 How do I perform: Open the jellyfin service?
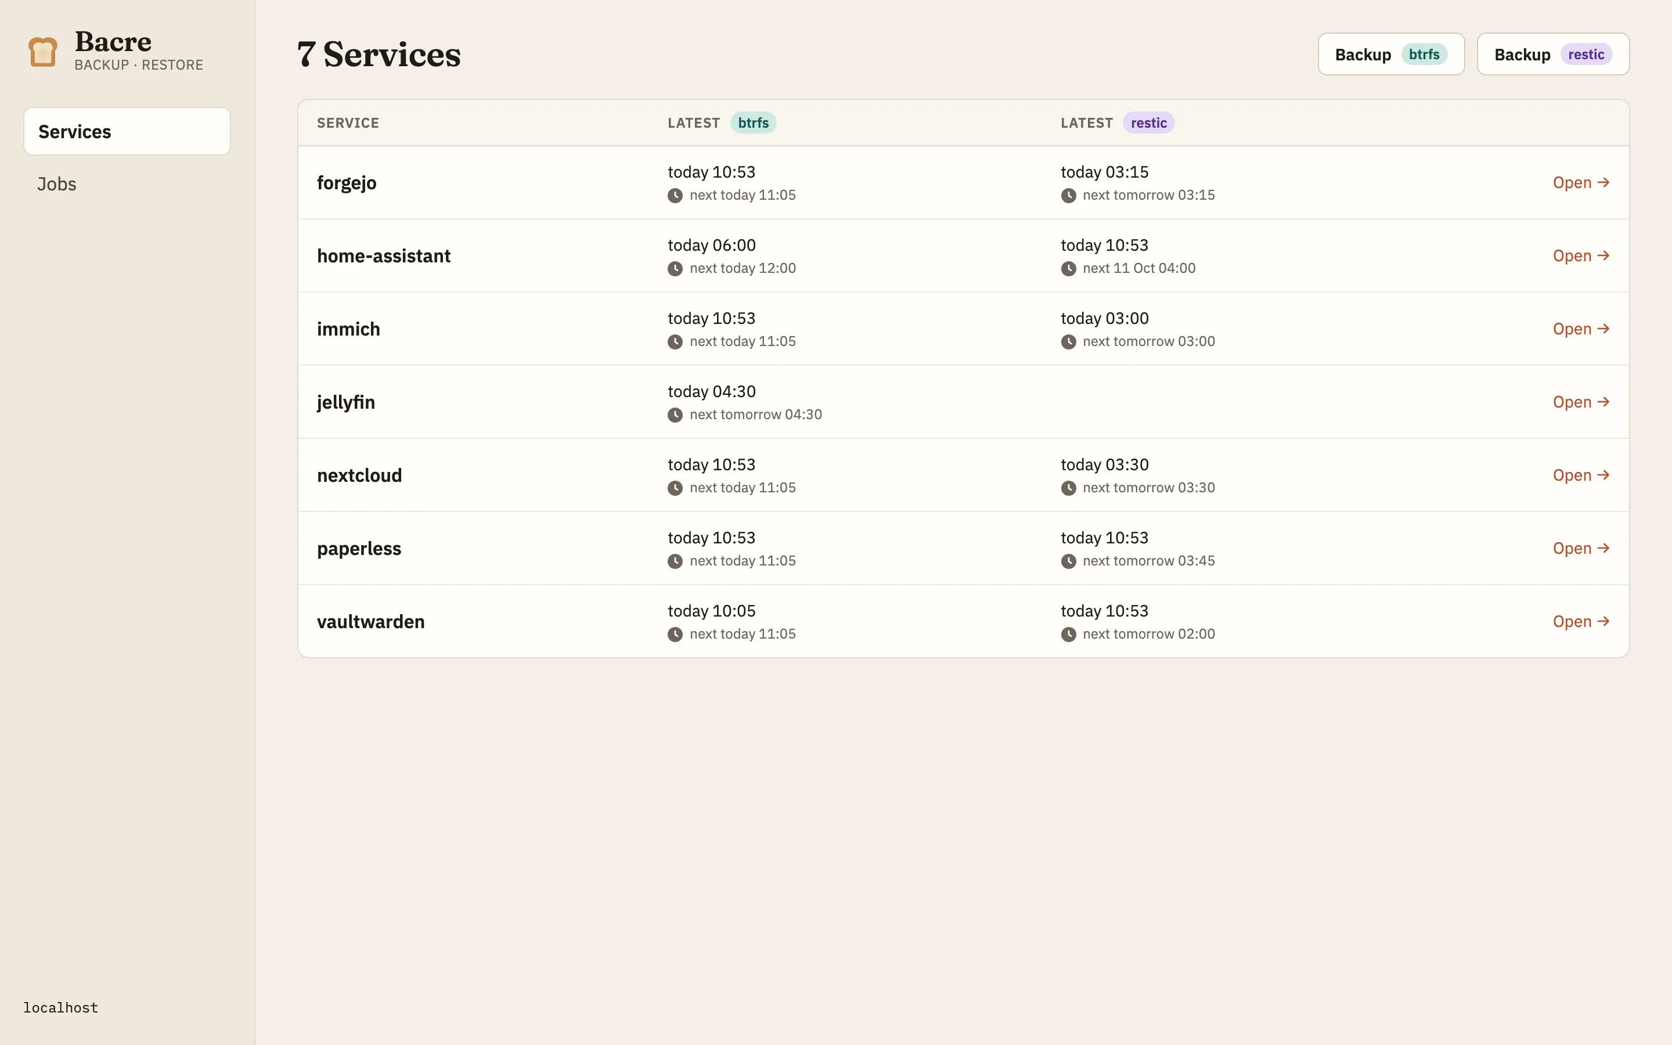1581,402
